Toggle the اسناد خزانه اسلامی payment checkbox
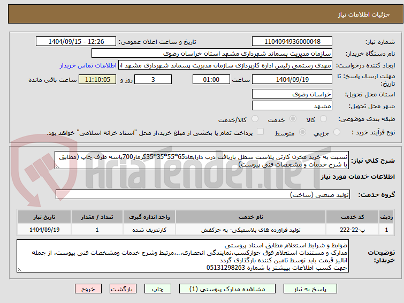404x303 pixels. click(x=261, y=132)
